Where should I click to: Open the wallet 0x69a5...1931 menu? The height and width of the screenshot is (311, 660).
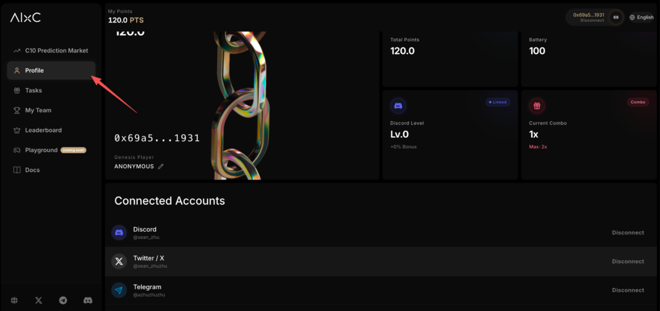588,17
